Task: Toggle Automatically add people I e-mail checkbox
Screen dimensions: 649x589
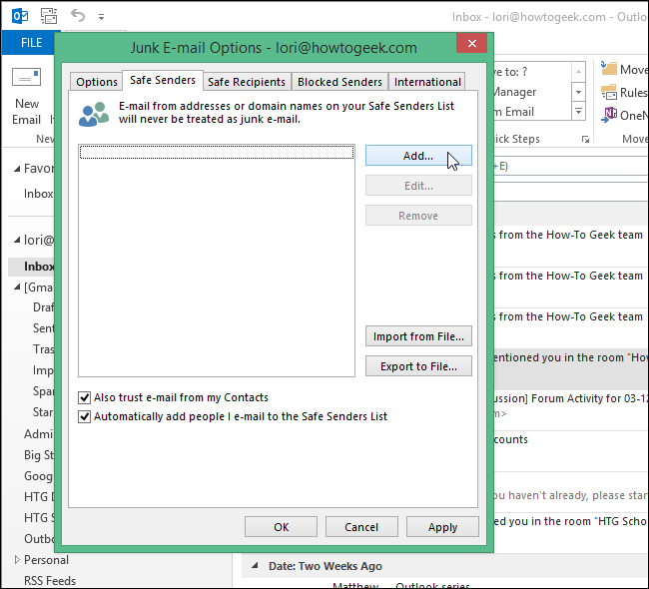Action: pyautogui.click(x=85, y=416)
